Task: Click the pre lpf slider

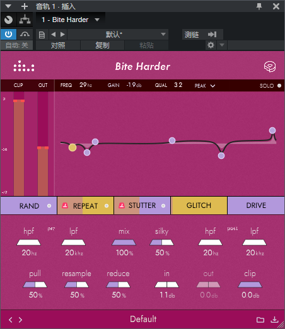Action: (73, 243)
